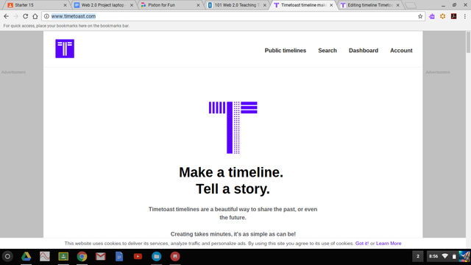Close the Starter 15 tab
471x265 pixels.
65,5
